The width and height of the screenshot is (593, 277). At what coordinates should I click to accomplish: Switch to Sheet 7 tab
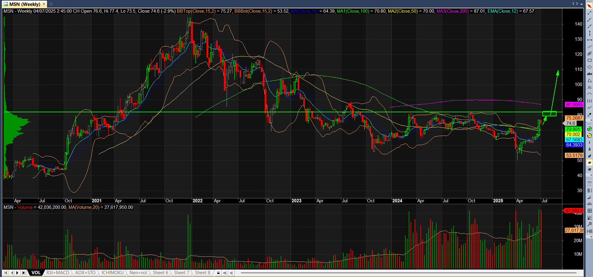(181, 273)
